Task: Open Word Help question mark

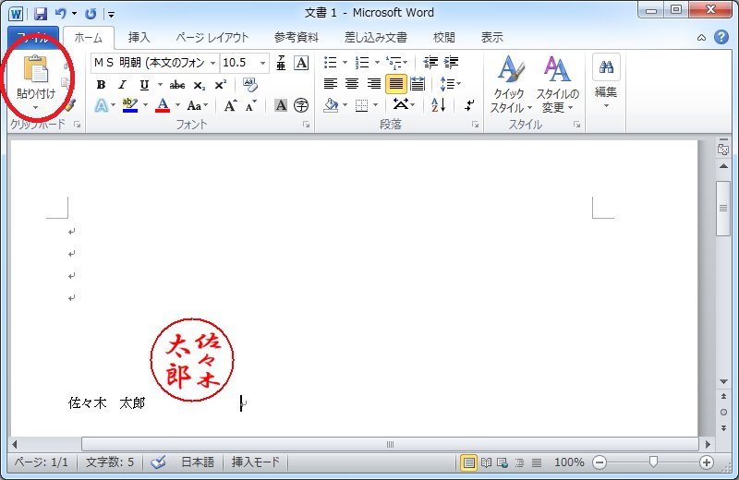Action: point(721,37)
